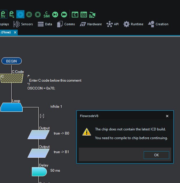Stop the simulation
Screen dimensions: 180x183
[x=38, y=14]
